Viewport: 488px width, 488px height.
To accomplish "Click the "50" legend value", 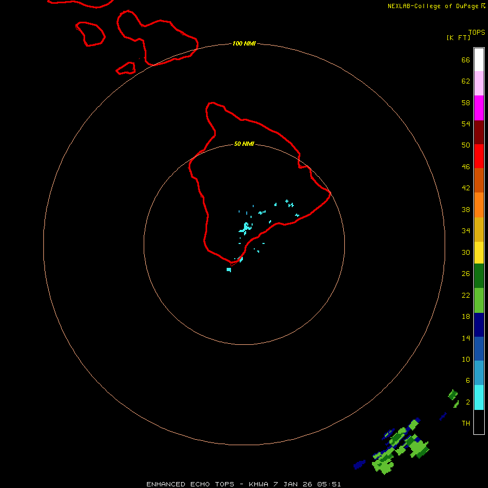I will click(x=466, y=145).
